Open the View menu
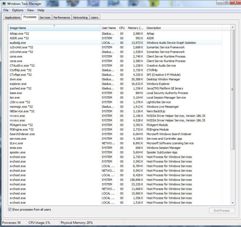Screen dimensions: 241x227 (30, 10)
